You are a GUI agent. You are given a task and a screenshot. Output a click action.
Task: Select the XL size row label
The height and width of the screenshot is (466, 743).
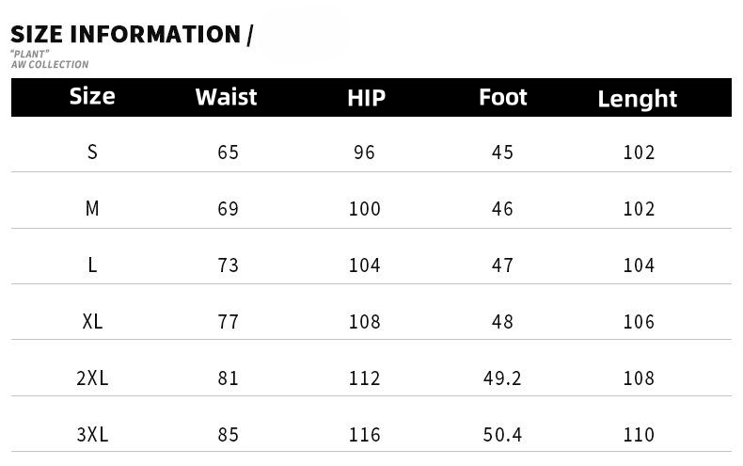click(92, 321)
